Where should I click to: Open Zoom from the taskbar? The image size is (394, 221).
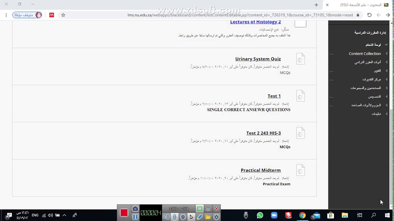pos(274,215)
